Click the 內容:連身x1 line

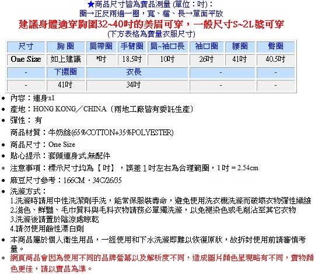coord(32,98)
